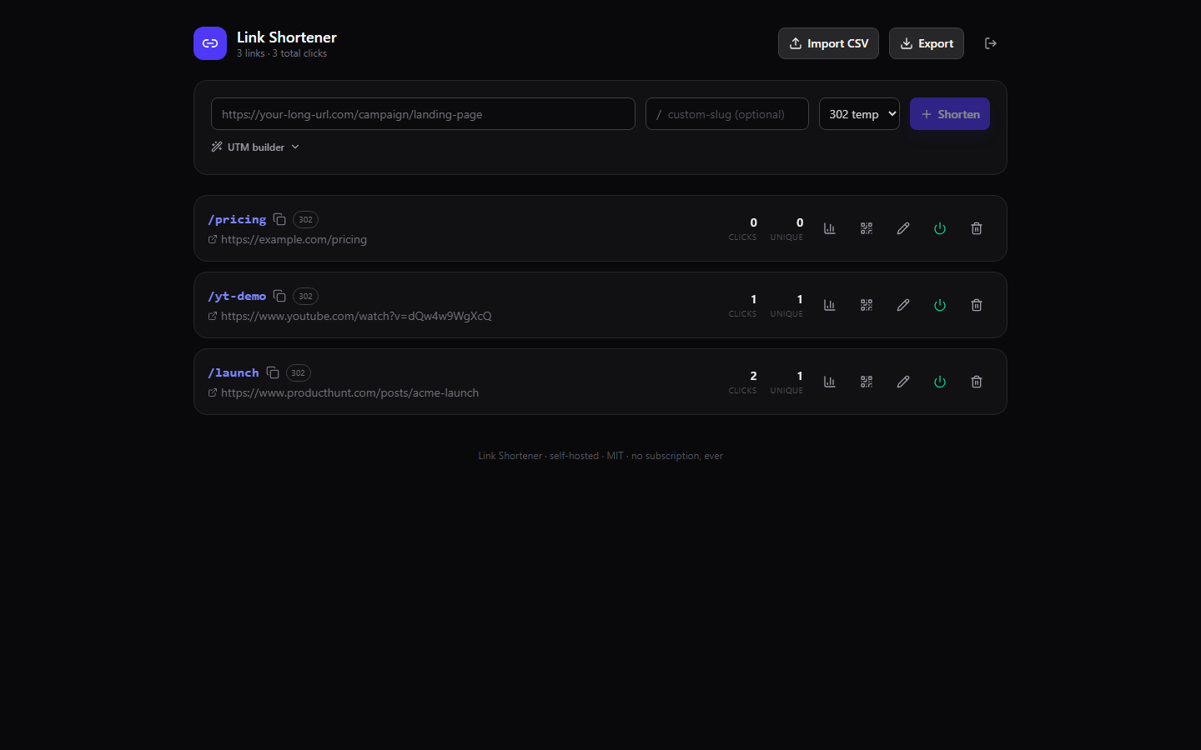Open stats chart for /yt-demo
Screen dimensions: 1201x750
coord(830,305)
